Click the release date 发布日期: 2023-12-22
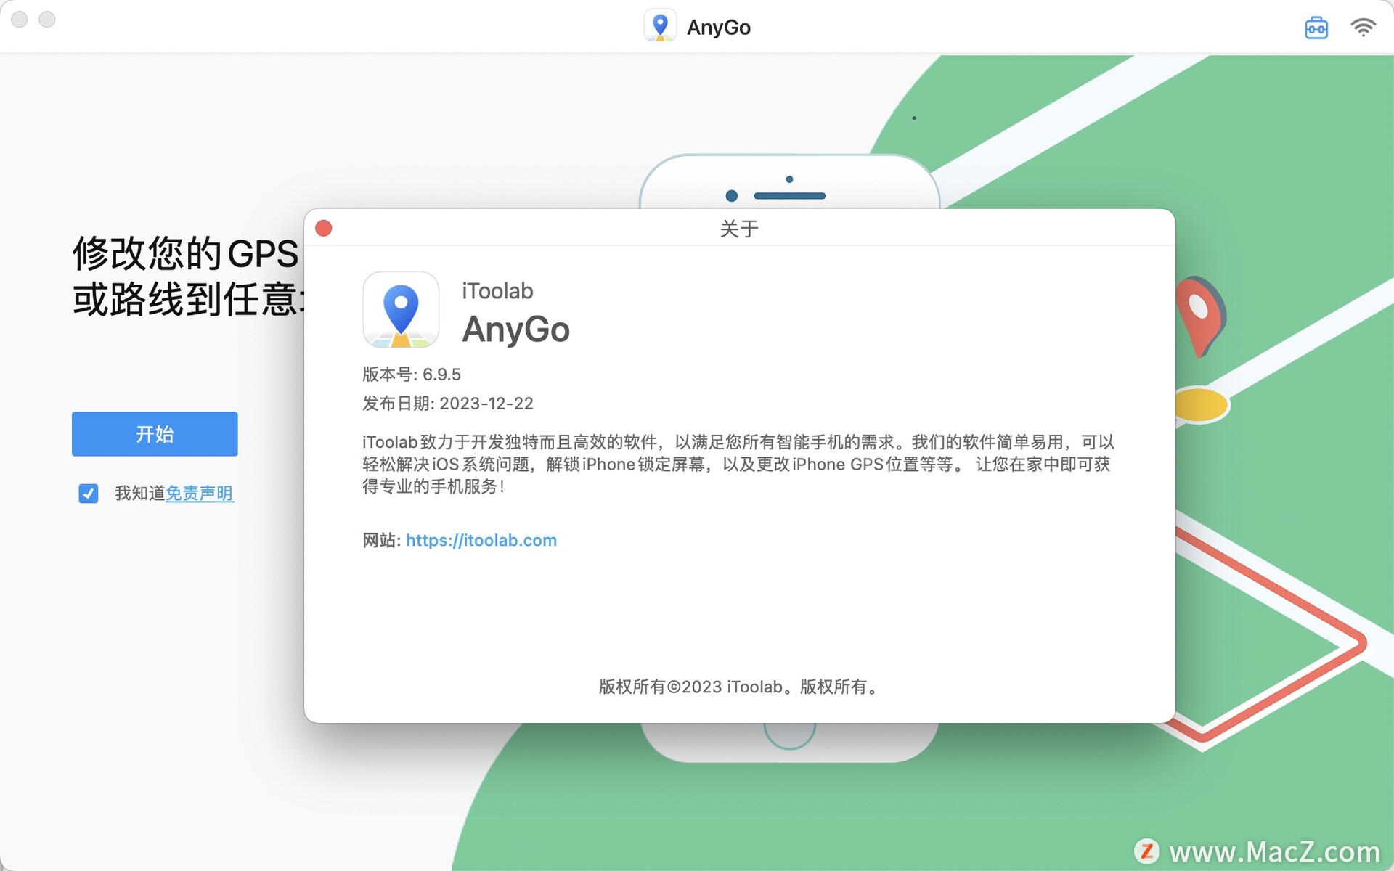 click(x=448, y=404)
